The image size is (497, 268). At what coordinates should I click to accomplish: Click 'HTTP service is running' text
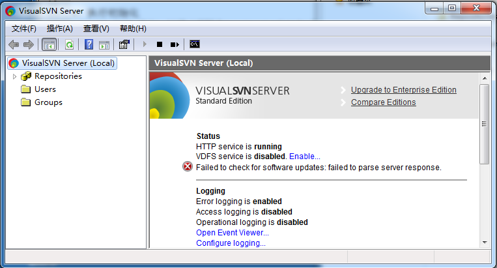[238, 147]
